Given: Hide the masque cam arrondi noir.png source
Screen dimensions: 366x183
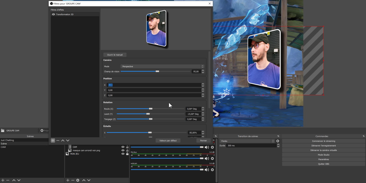Looking at the screenshot, I should [123, 150].
